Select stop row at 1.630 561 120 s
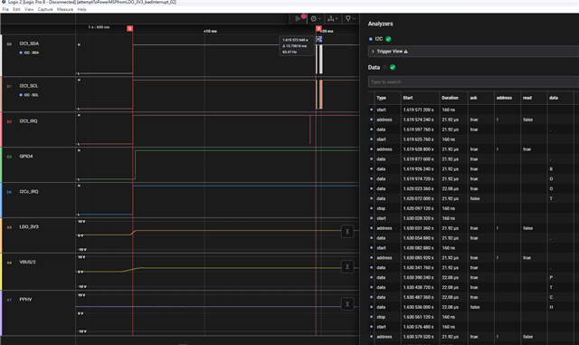This screenshot has width=579, height=345. (x=473, y=317)
